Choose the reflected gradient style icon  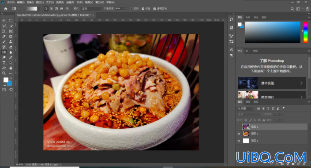coord(62,9)
